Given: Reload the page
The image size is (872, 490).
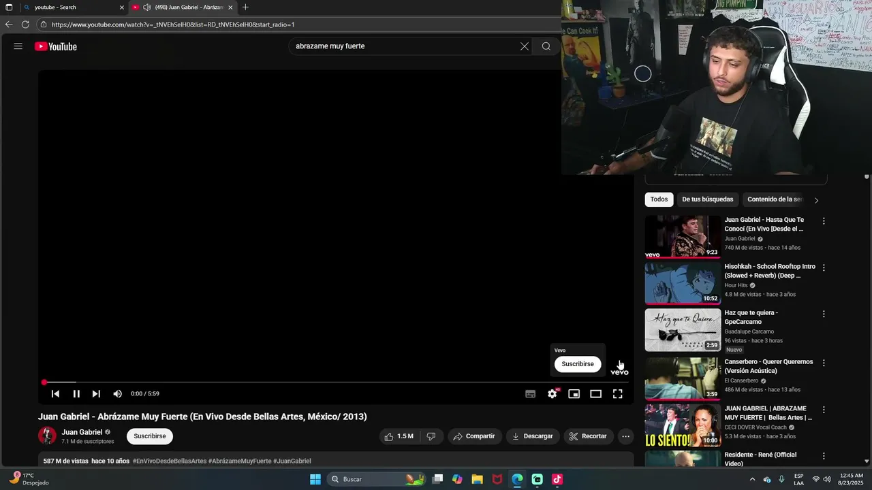Looking at the screenshot, I should 25,24.
